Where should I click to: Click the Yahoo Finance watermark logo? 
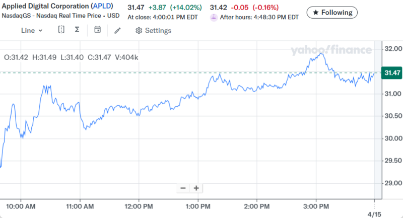[330, 50]
